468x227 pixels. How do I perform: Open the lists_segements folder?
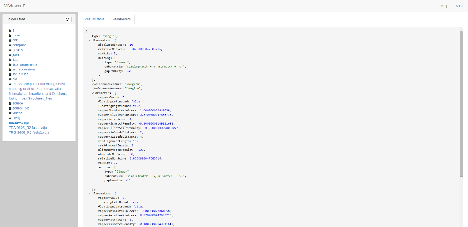(x=25, y=65)
